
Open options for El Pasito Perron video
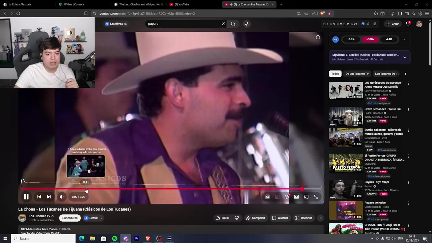pyautogui.click(x=409, y=156)
